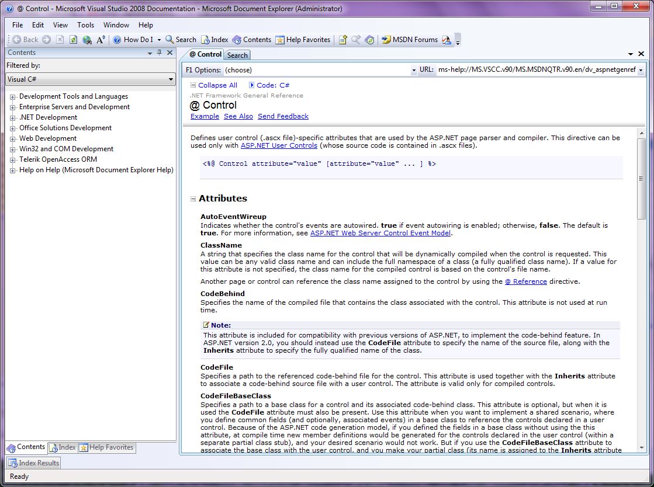Screen dimensions: 654x487
Task: Toggle auto-hide pin on the Contents panel
Action: pos(160,53)
